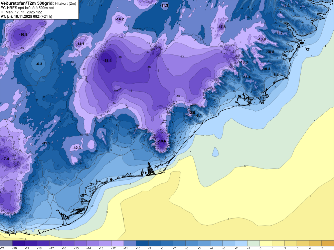This screenshot has width=334, height=250.
Task: Click the -12.3 temperature label
Action: point(77,148)
